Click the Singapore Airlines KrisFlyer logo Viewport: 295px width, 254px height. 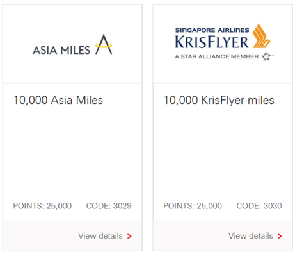click(x=223, y=42)
